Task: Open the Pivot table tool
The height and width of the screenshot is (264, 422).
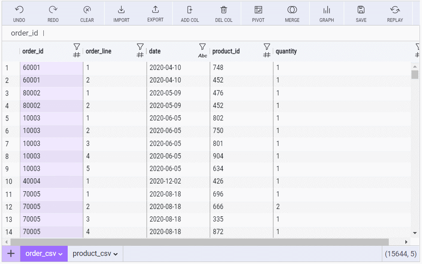Action: coord(258,10)
